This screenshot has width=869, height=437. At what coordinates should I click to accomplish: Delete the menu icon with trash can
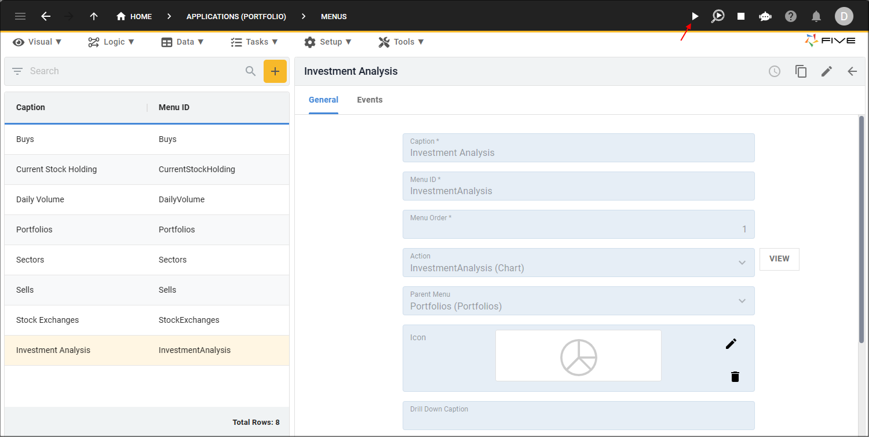coord(735,377)
